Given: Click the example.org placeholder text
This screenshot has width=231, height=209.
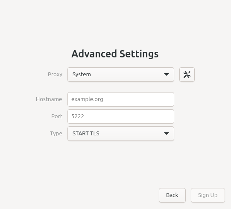Looking at the screenshot, I should pyautogui.click(x=87, y=99).
